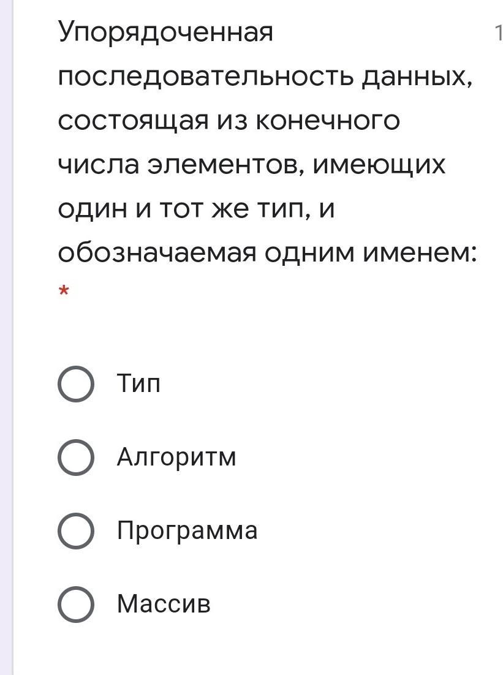Screen dimensions: 503x675
Task: Click the word имеющих in the question
Action: pos(379,166)
